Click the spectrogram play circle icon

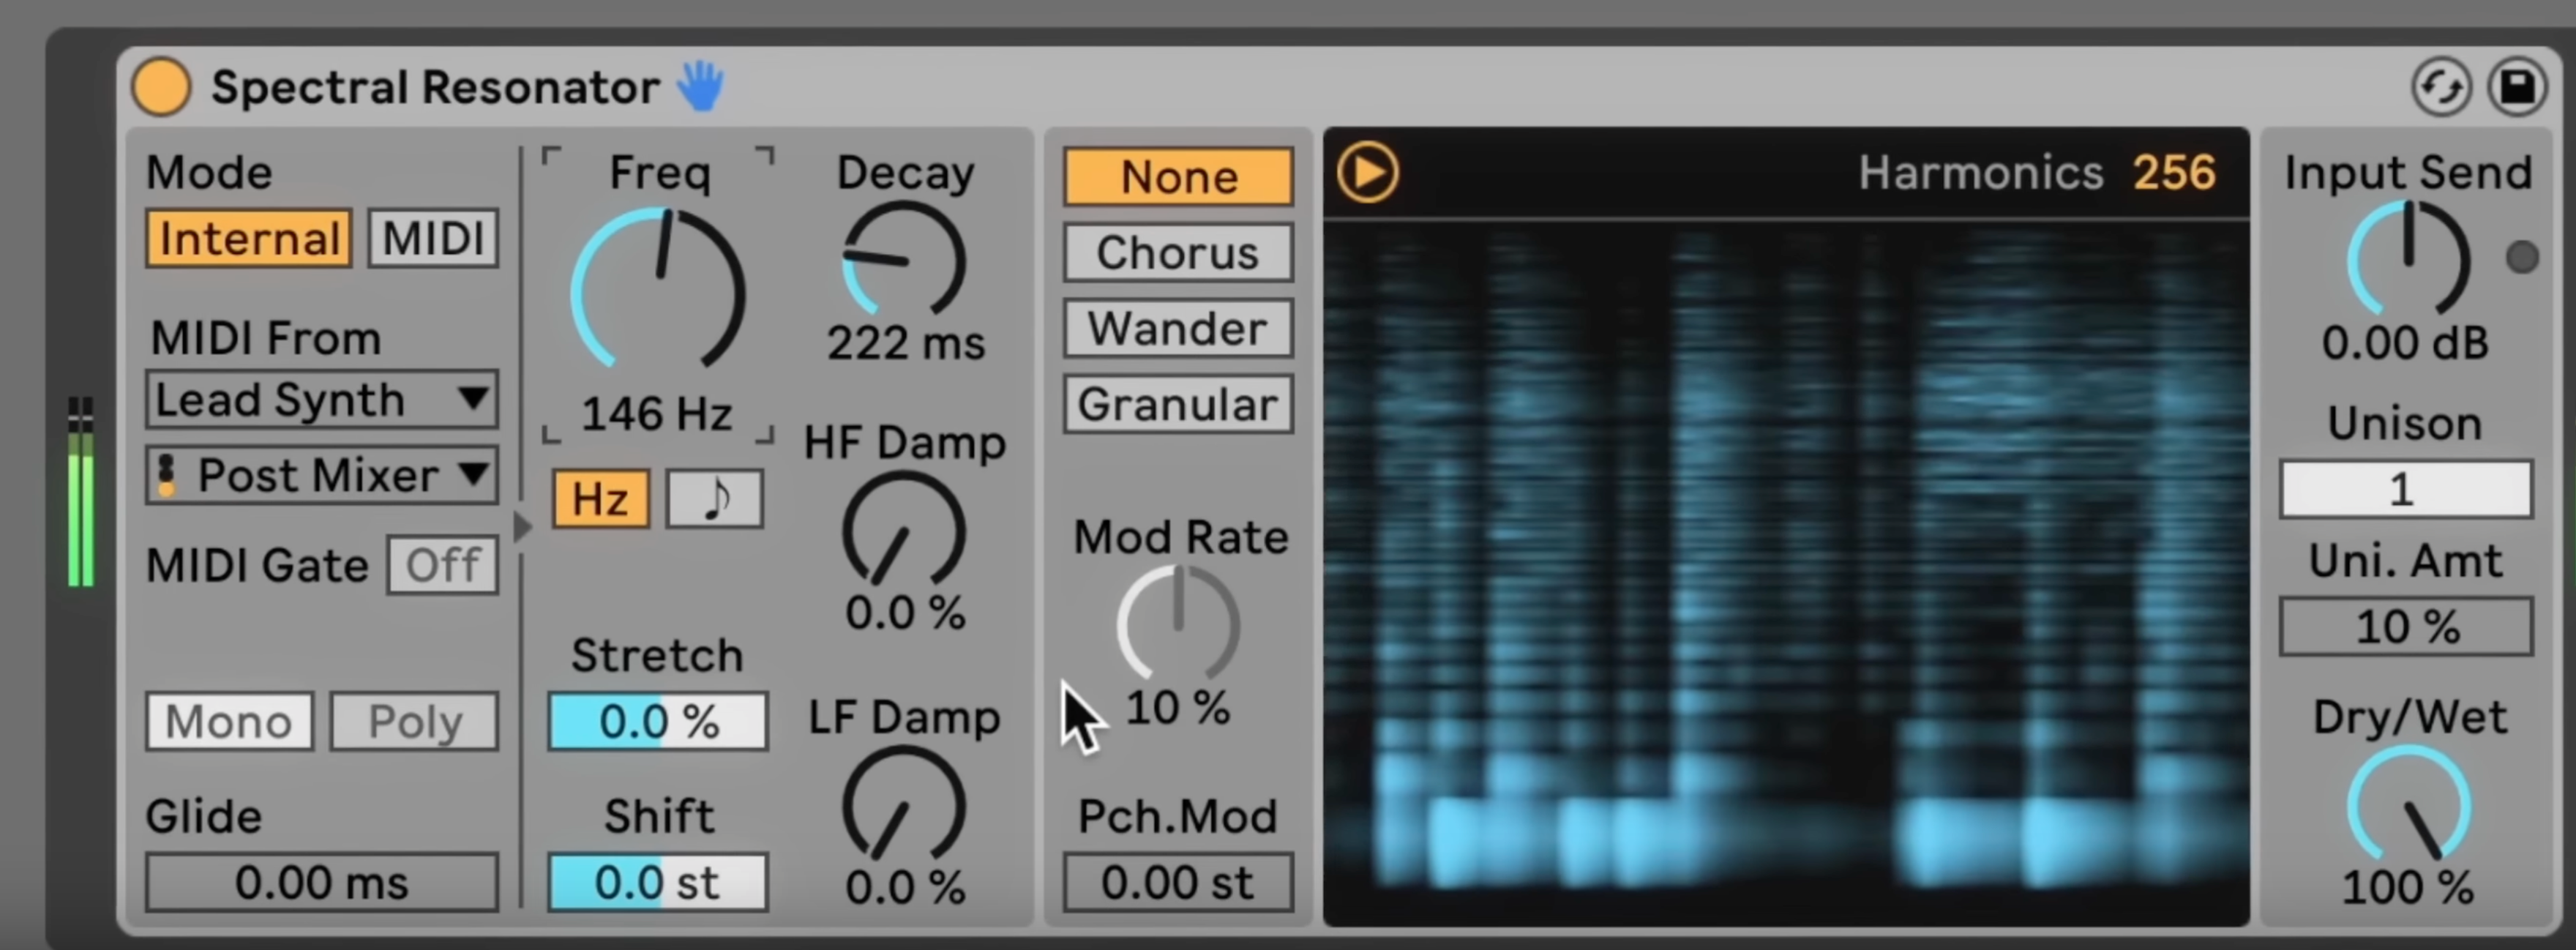coord(1368,173)
